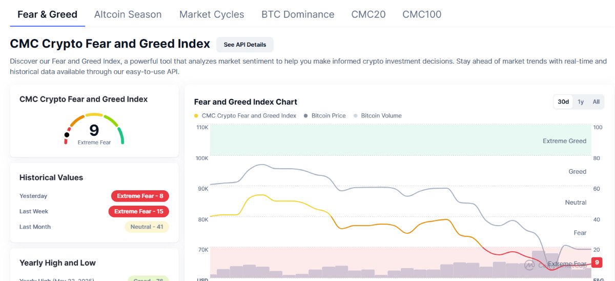Open the Market Cycles tab
The width and height of the screenshot is (615, 281).
point(212,14)
